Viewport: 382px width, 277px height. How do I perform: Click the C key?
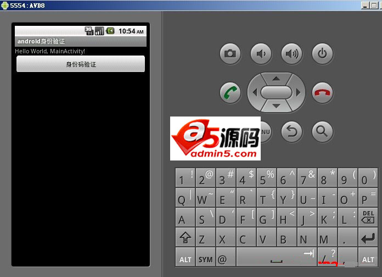pos(246,237)
